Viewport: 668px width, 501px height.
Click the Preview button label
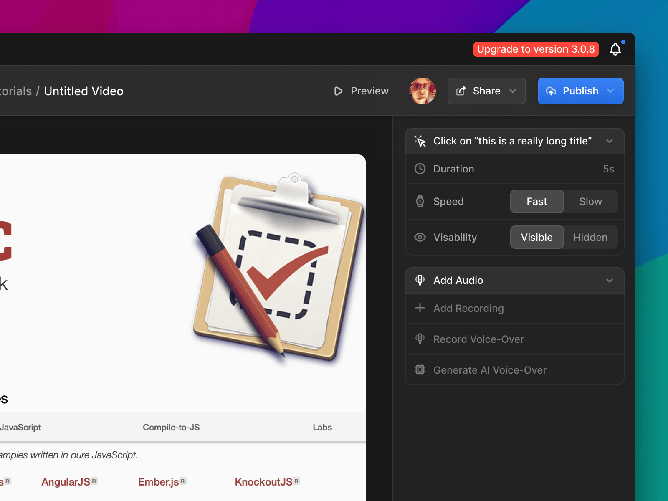point(369,91)
